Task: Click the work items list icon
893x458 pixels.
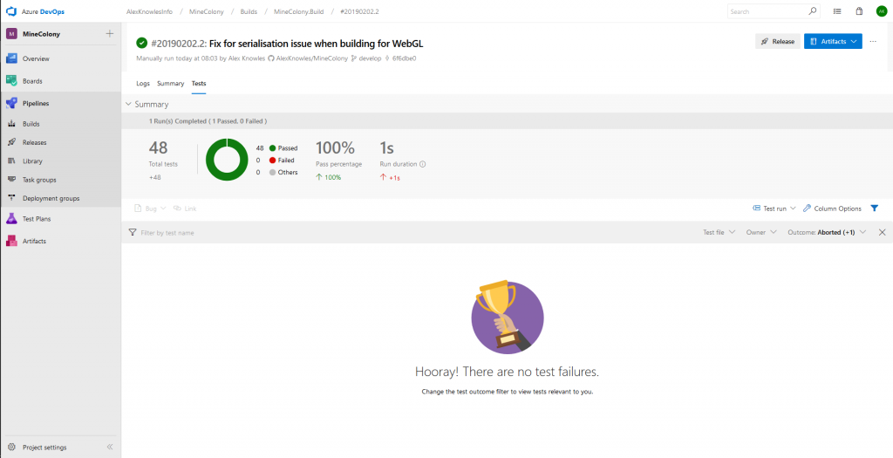Action: coord(837,11)
